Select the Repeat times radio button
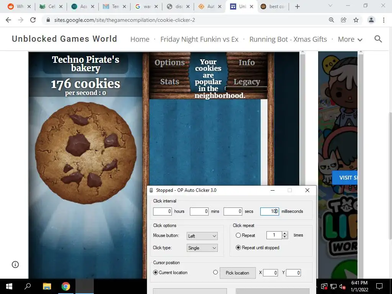This screenshot has width=392, height=294. click(238, 235)
